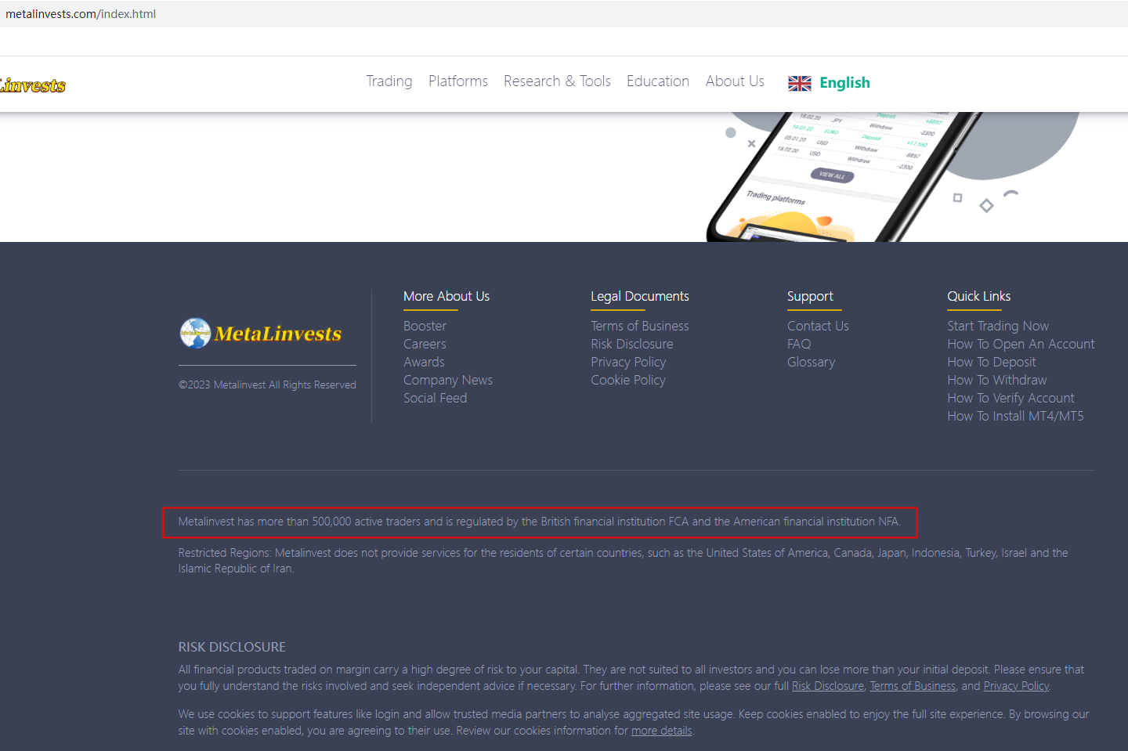Click the '©2023 Metalinvest All Rights Reserved' text
This screenshot has height=751, width=1128.
point(267,385)
